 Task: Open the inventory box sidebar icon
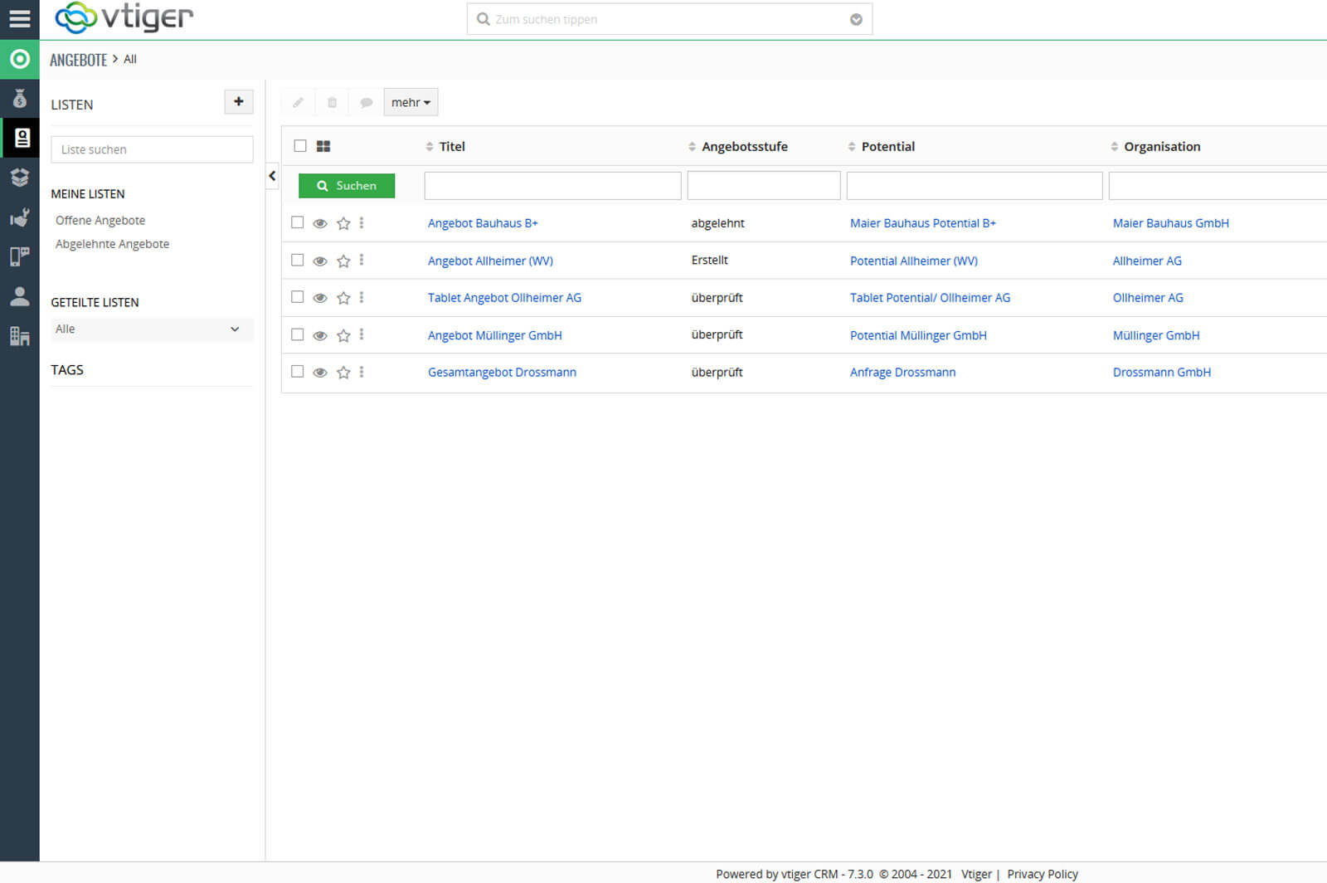point(20,178)
